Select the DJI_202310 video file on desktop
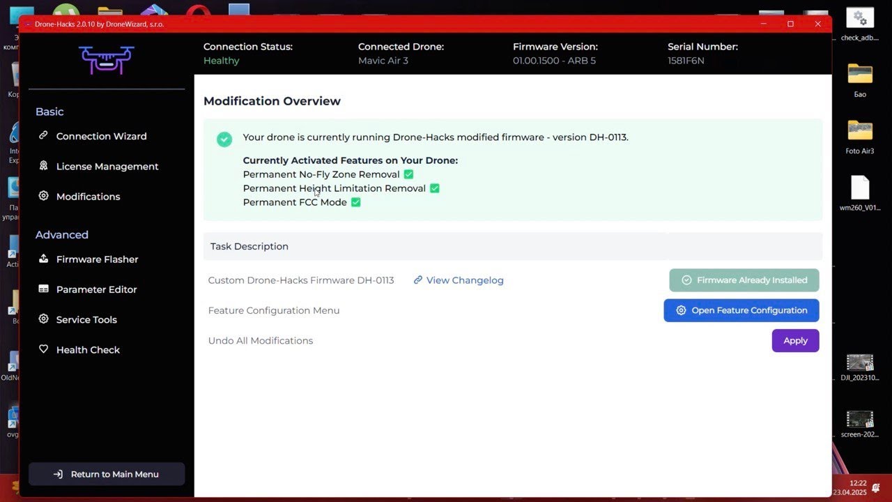The image size is (892, 502). coord(860,368)
